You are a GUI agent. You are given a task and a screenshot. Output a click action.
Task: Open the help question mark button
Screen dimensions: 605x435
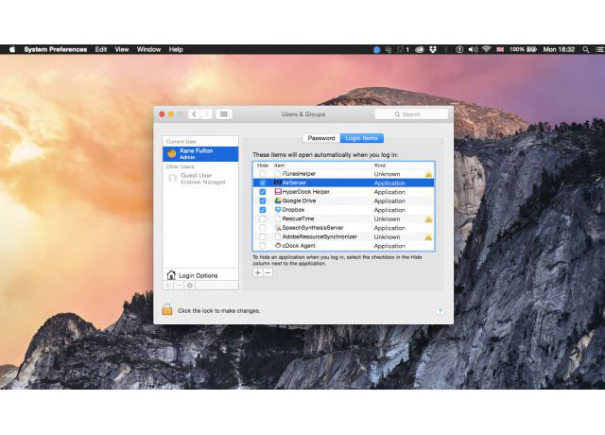click(x=440, y=311)
